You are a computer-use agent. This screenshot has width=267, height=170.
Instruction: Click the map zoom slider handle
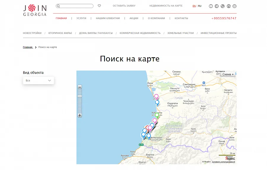[x=80, y=96]
